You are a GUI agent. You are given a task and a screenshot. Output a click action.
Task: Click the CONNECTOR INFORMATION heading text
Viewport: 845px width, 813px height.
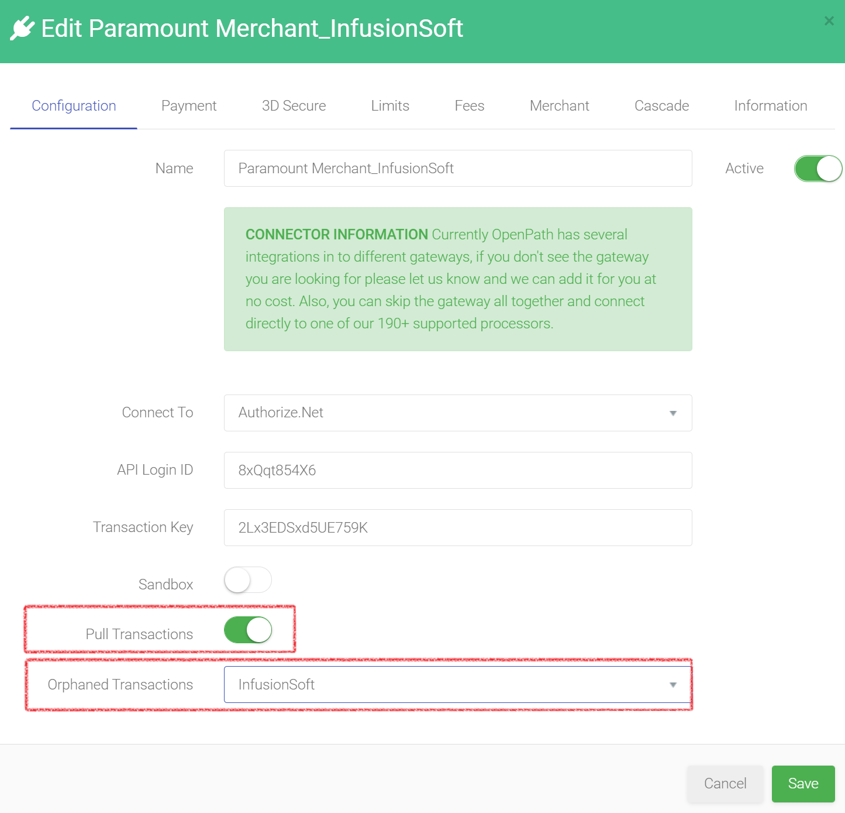click(337, 235)
